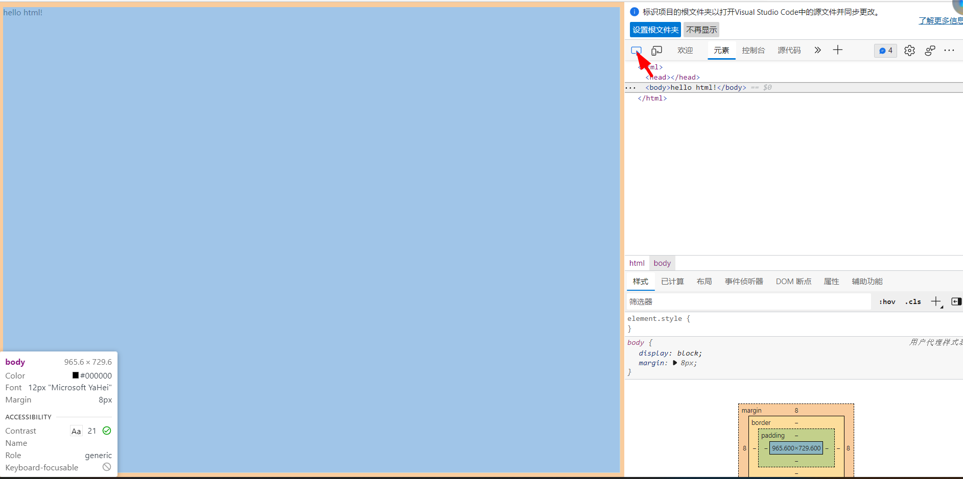
Task: Open the DevTools more options menu
Action: pos(949,51)
